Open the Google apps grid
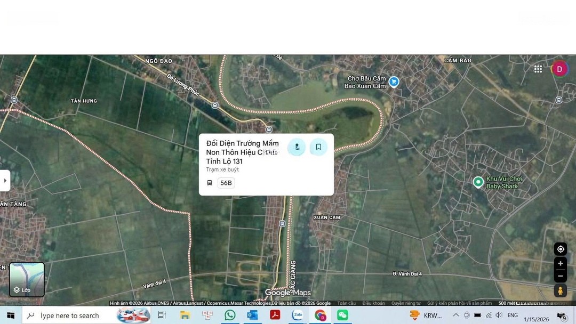The width and height of the screenshot is (576, 324). click(538, 69)
